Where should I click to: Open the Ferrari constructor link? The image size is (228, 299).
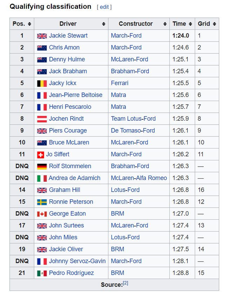pyautogui.click(x=120, y=83)
